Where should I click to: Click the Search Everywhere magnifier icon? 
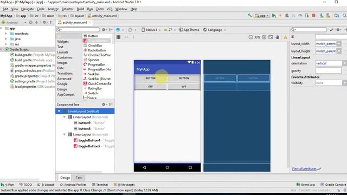tap(344, 16)
